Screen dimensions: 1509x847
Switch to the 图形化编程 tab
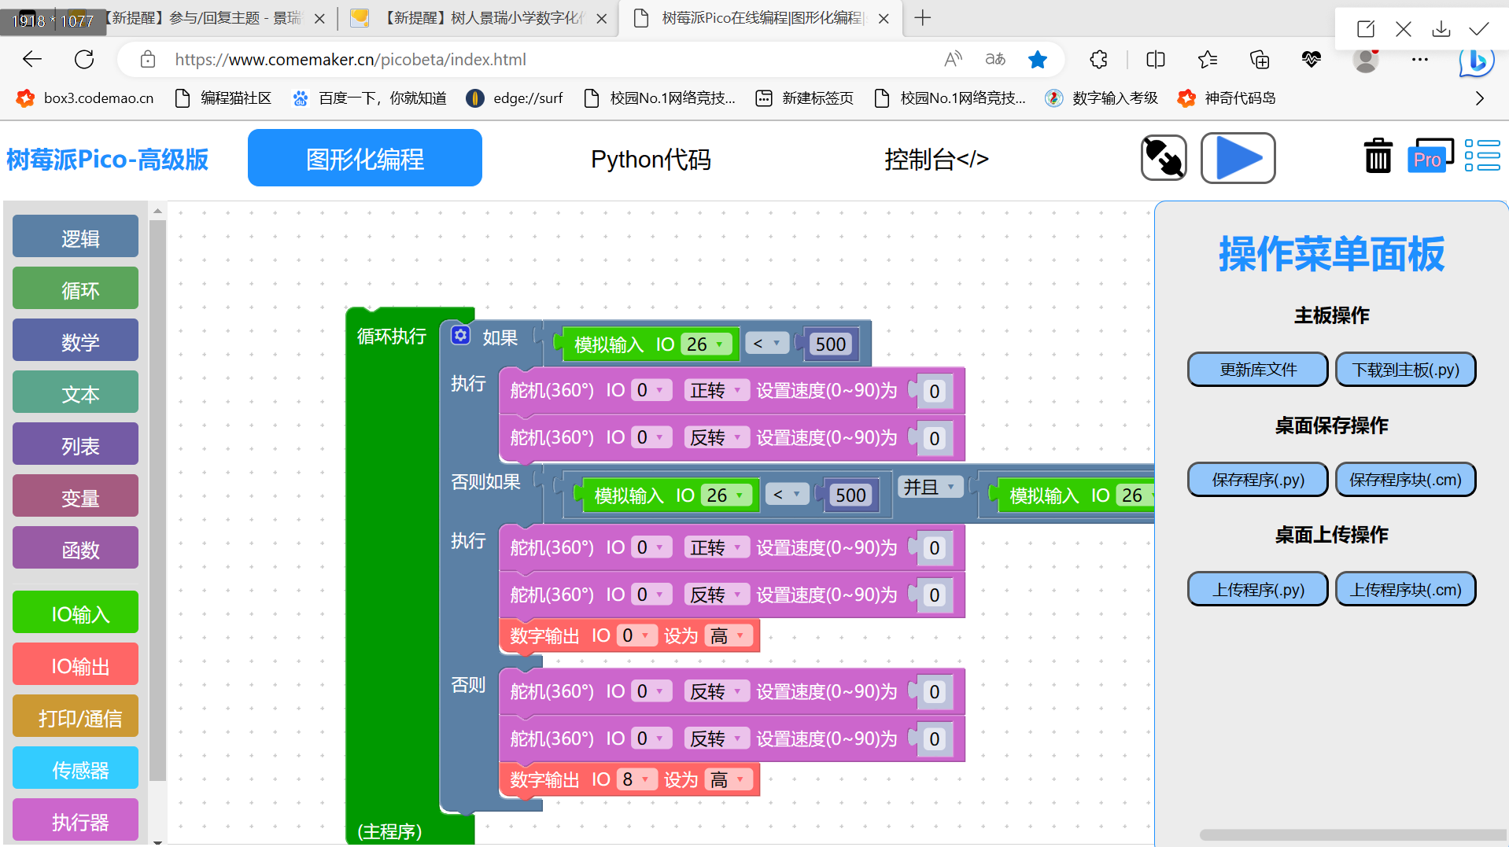click(x=365, y=158)
